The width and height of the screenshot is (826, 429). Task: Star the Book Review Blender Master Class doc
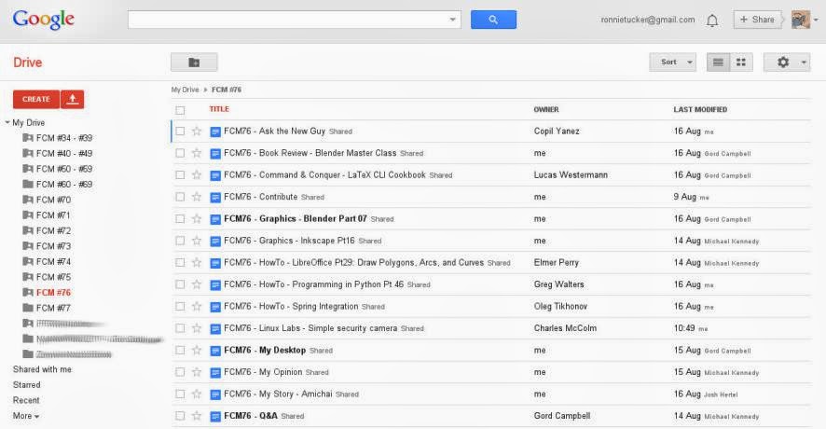point(197,153)
